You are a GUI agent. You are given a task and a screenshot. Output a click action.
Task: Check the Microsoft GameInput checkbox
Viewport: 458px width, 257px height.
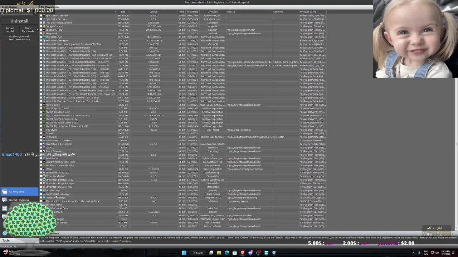click(41, 41)
